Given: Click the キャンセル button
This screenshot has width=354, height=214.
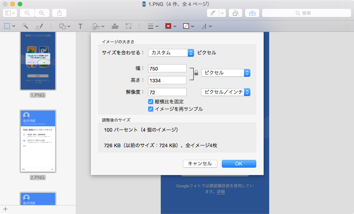Looking at the screenshot, I should tap(200, 164).
